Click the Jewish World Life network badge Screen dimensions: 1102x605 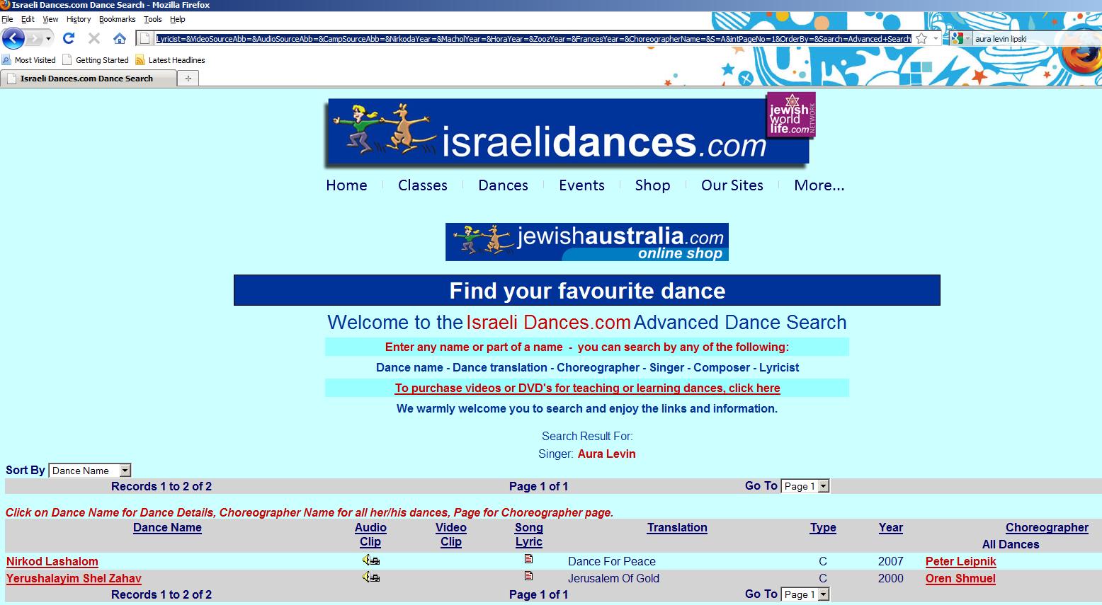(790, 115)
